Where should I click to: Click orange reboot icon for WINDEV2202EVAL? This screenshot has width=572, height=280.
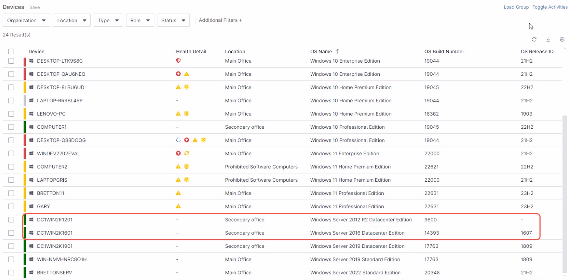tap(187, 153)
